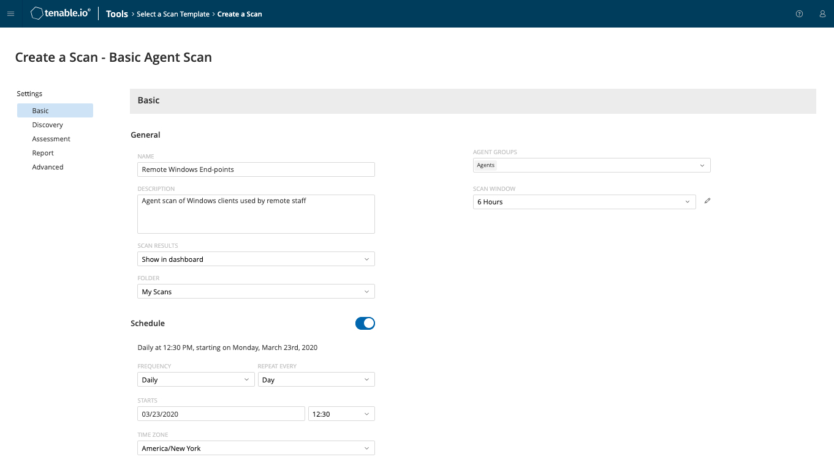Open the Assessment settings section
This screenshot has width=834, height=465.
coord(51,139)
